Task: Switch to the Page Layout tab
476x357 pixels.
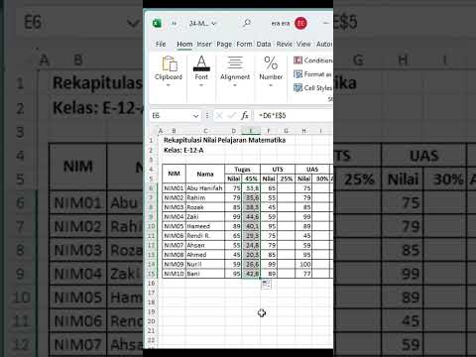Action: (x=224, y=44)
